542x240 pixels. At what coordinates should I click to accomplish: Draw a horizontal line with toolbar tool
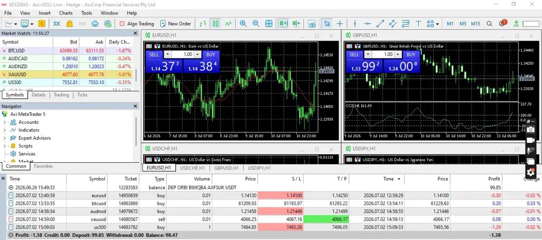[x=368, y=24]
